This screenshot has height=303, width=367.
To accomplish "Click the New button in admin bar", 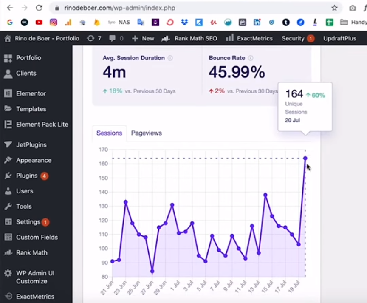I will click(143, 38).
